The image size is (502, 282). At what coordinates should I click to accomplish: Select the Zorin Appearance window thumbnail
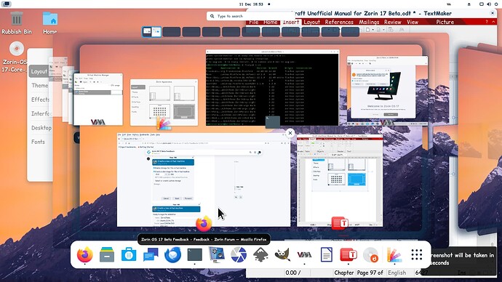click(164, 102)
